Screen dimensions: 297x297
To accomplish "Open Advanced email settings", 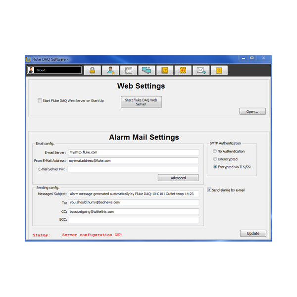I will pyautogui.click(x=178, y=178).
